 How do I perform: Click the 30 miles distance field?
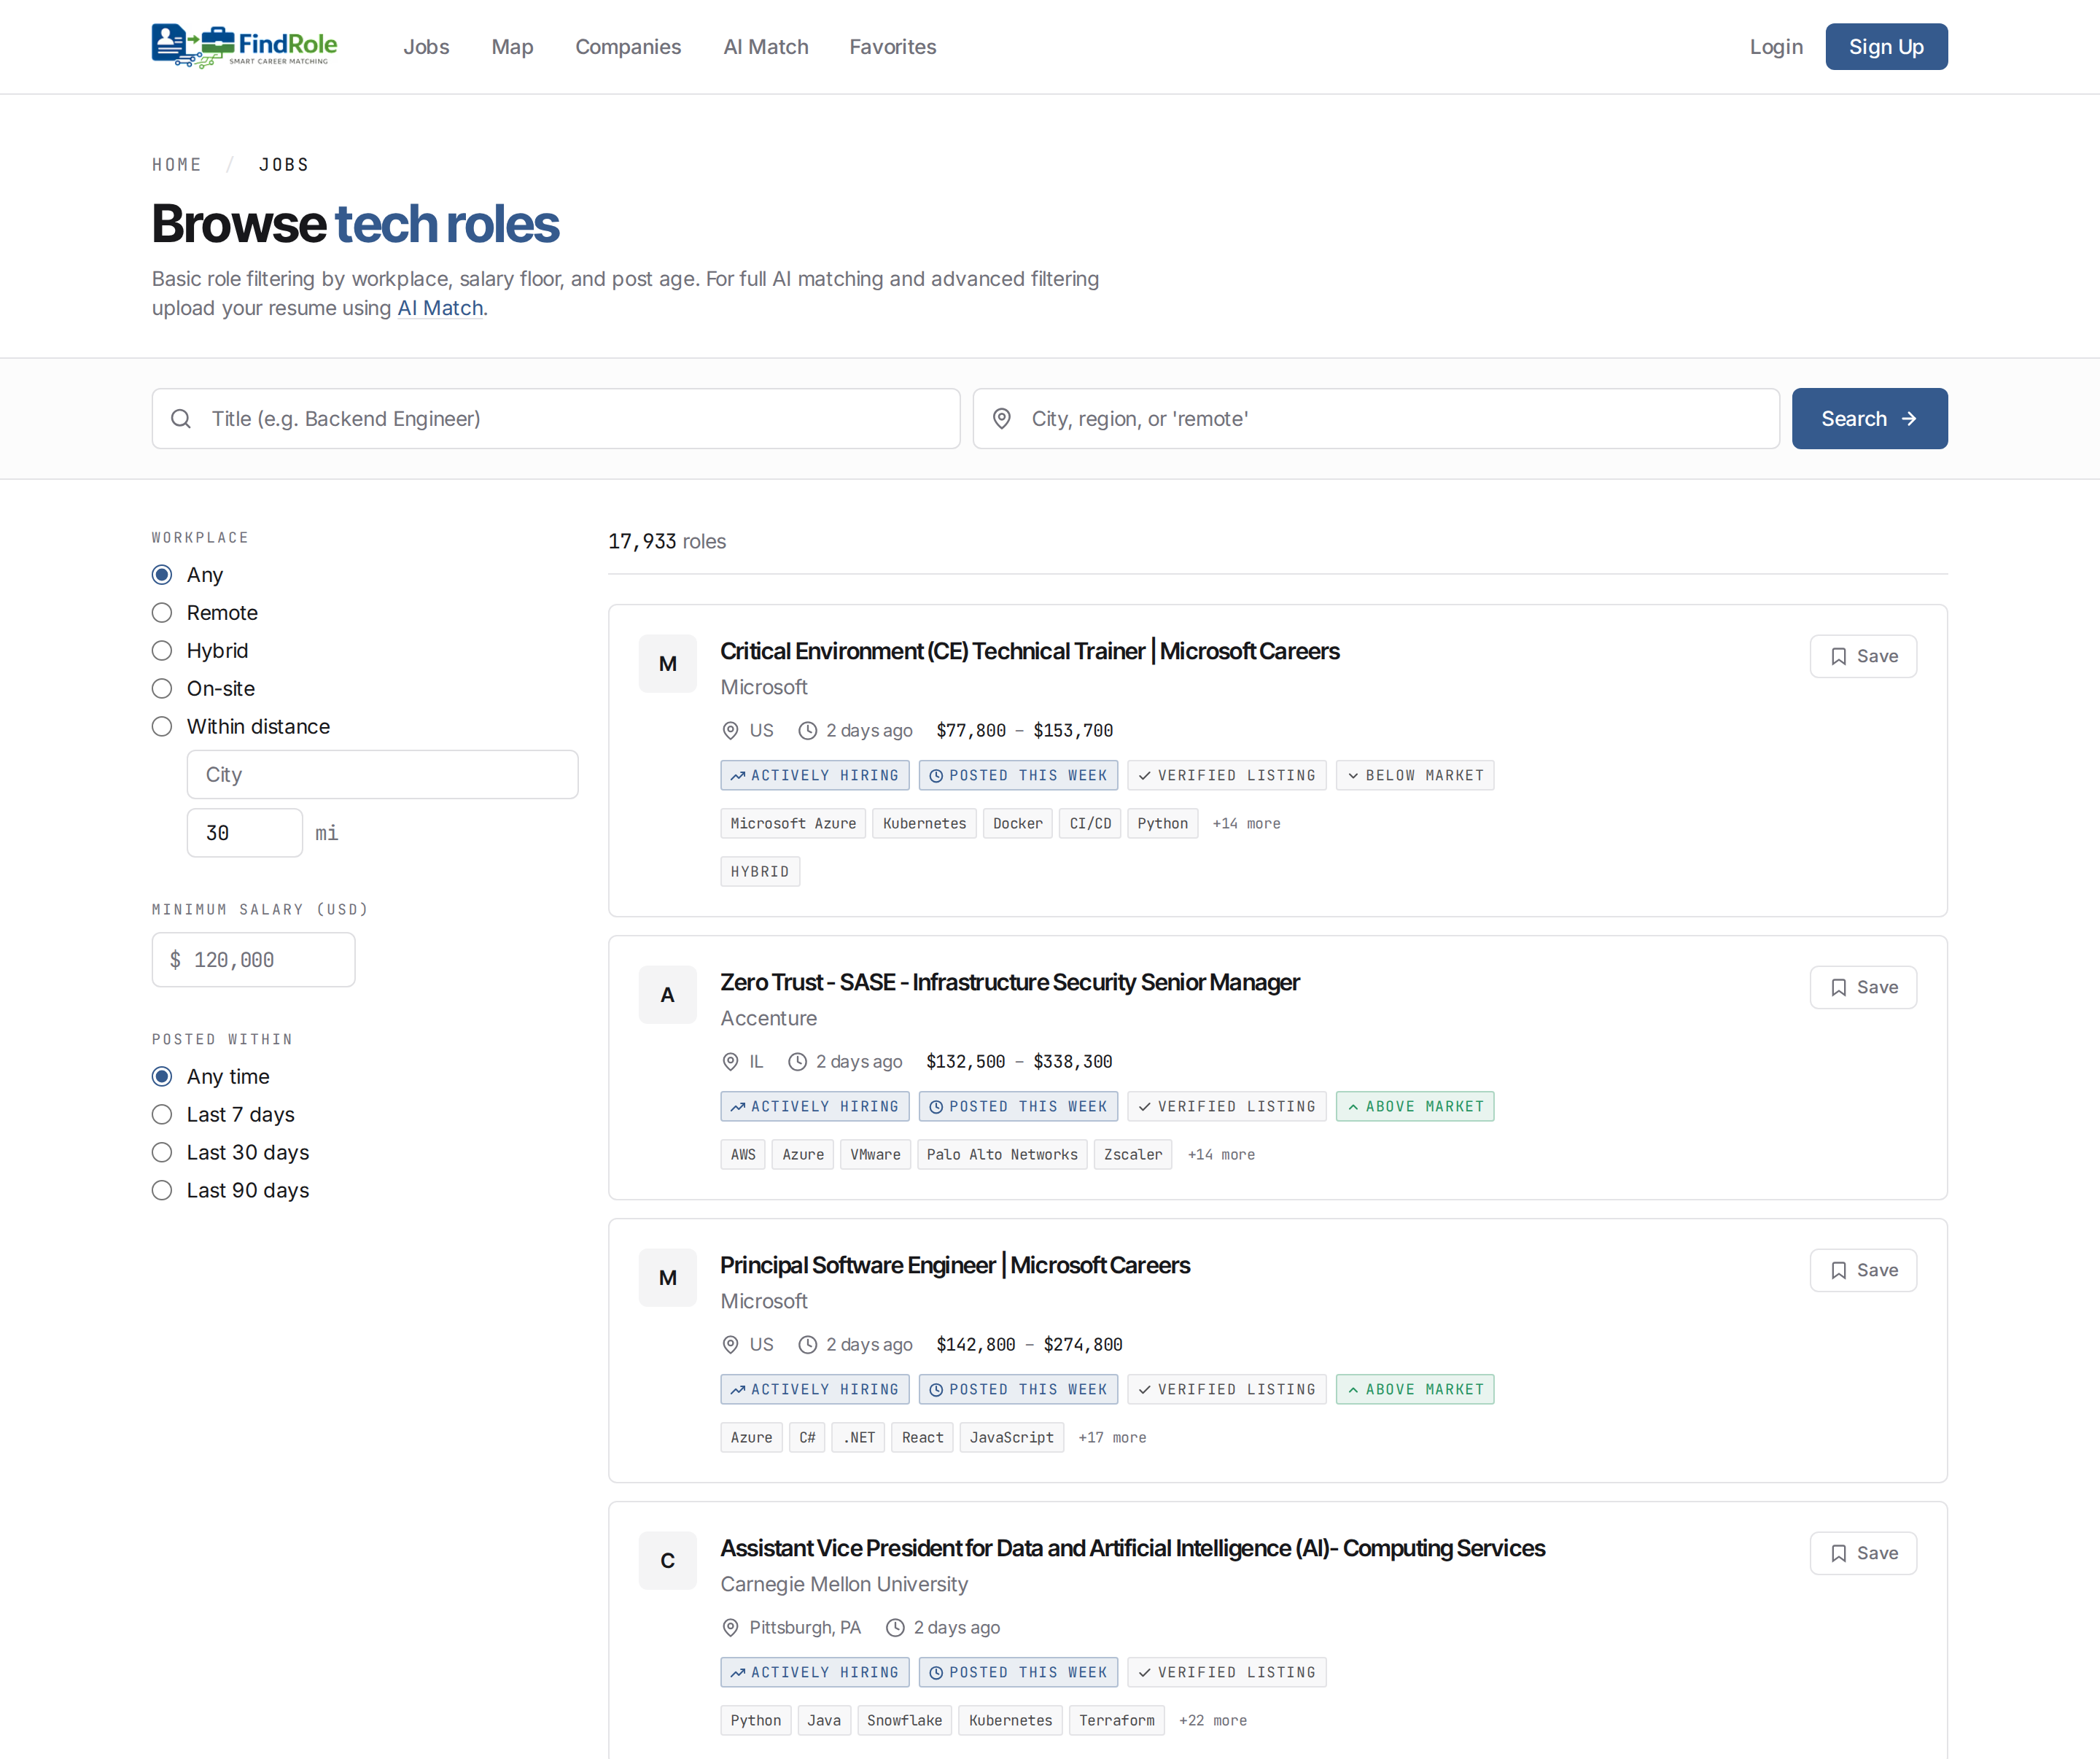tap(245, 833)
